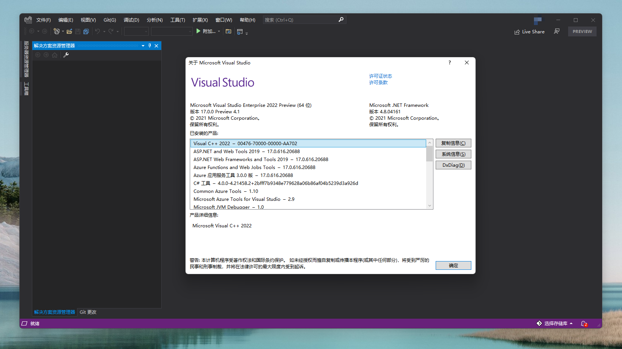Image resolution: width=622 pixels, height=349 pixels.
Task: Click the Find in Files folder icon
Action: [228, 31]
